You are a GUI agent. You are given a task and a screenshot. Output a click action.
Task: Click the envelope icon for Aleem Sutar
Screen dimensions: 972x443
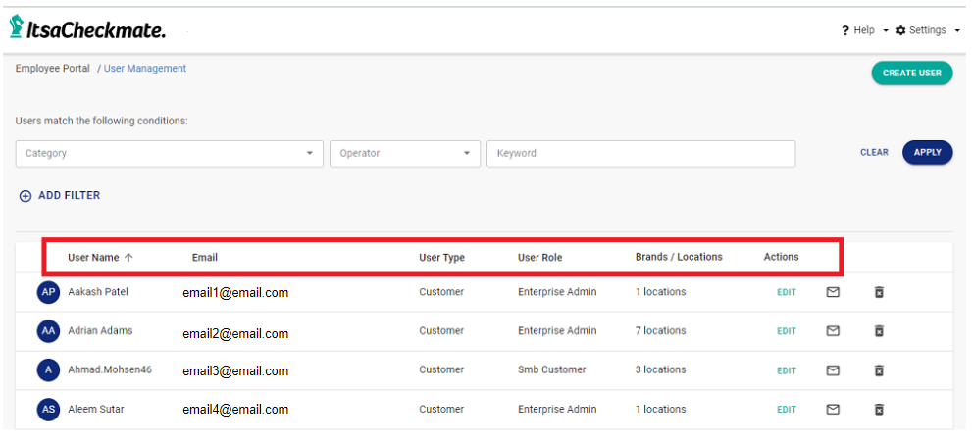click(833, 410)
